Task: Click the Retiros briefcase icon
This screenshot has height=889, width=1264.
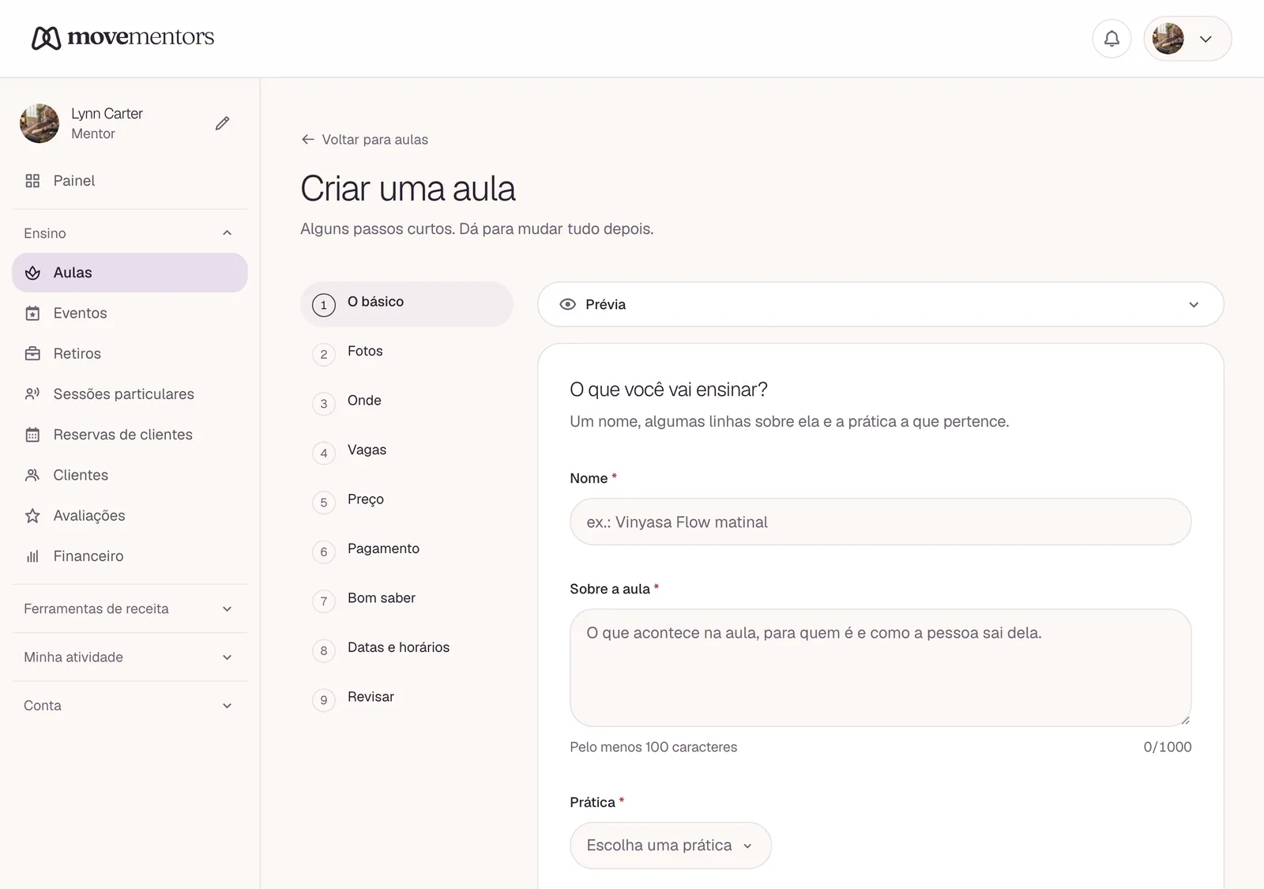Action: click(32, 354)
